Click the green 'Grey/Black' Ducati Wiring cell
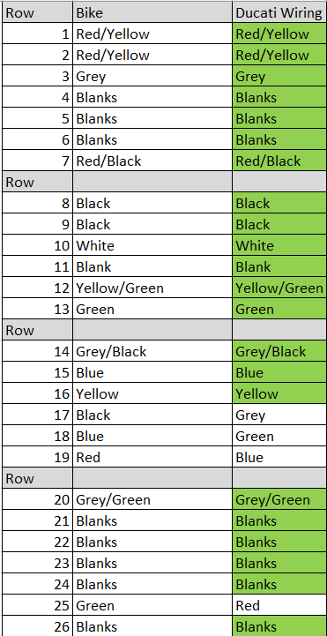Screen dimensions: 327x636 279,351
